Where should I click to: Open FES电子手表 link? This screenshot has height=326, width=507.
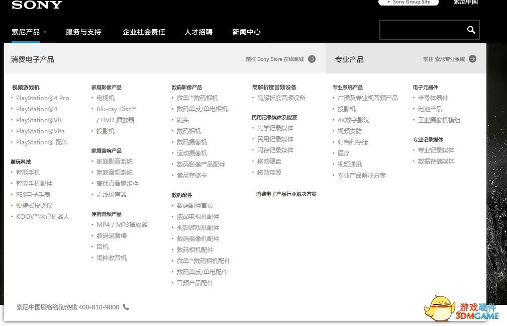(x=33, y=194)
